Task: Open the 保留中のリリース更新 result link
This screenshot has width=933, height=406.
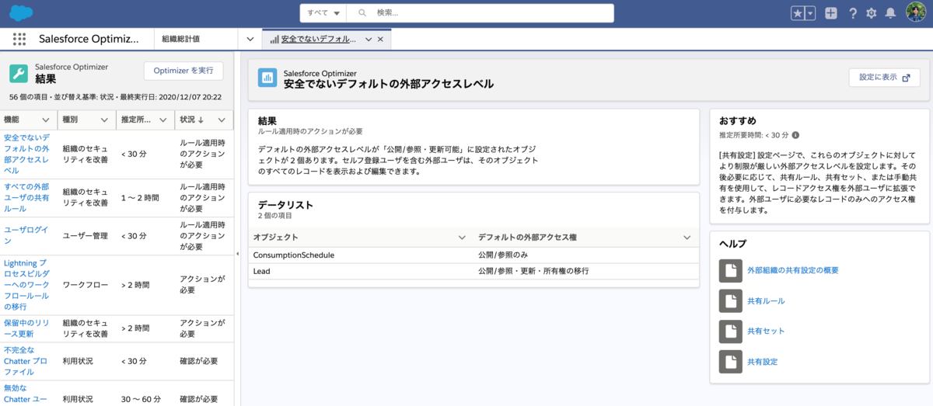Action: (26, 328)
